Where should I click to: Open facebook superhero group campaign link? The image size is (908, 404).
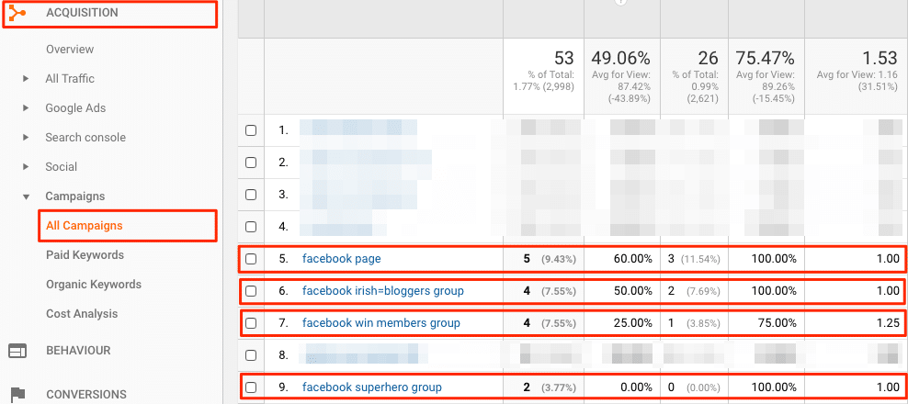click(x=371, y=387)
